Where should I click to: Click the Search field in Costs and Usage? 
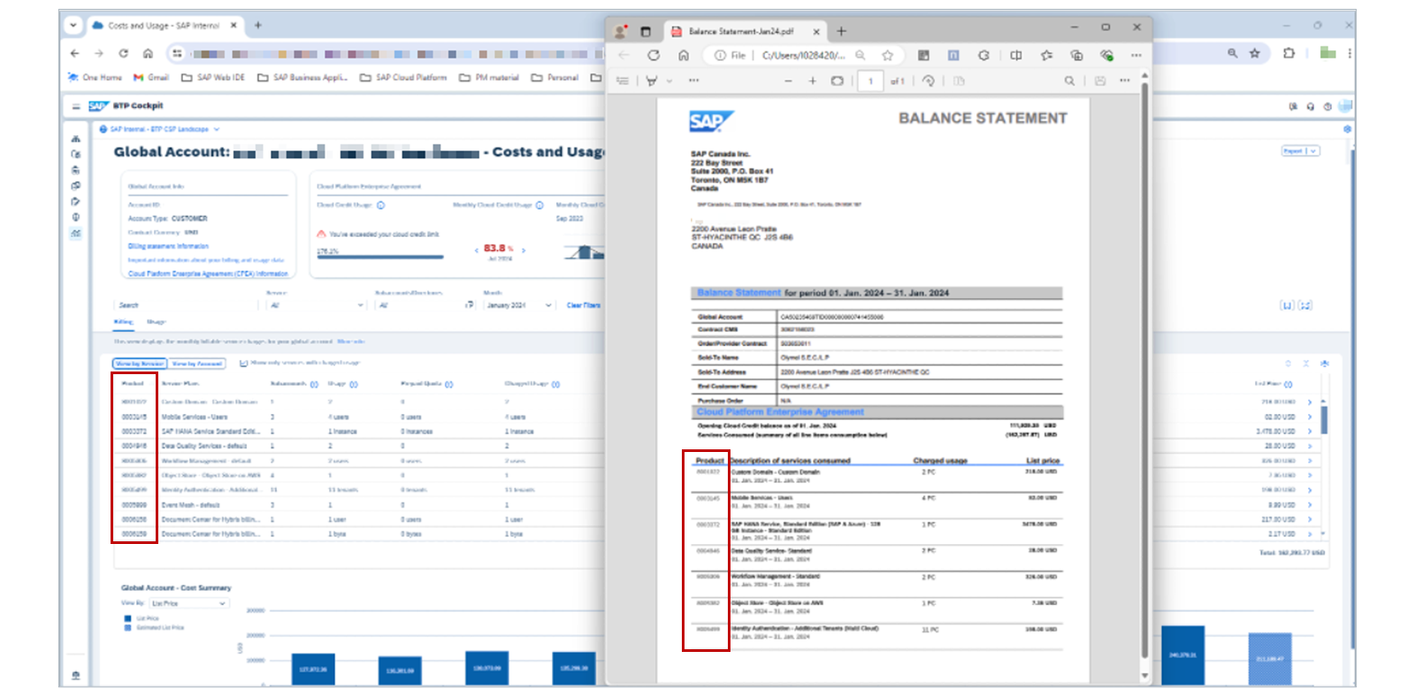click(186, 305)
